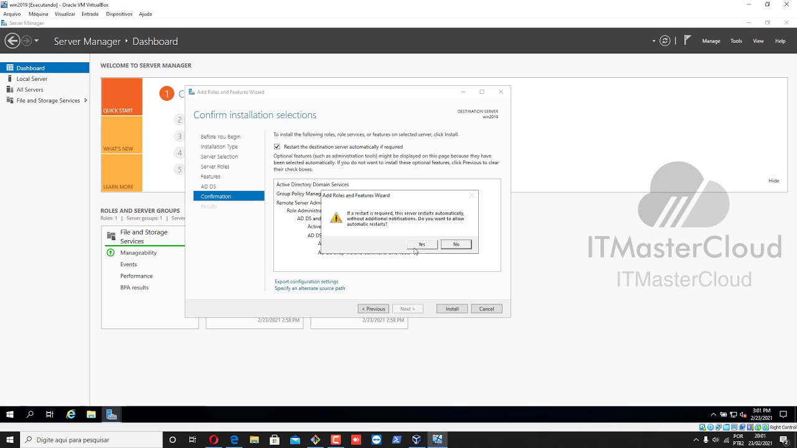The height and width of the screenshot is (448, 797).
Task: Open the Tools menu
Action: pyautogui.click(x=736, y=41)
